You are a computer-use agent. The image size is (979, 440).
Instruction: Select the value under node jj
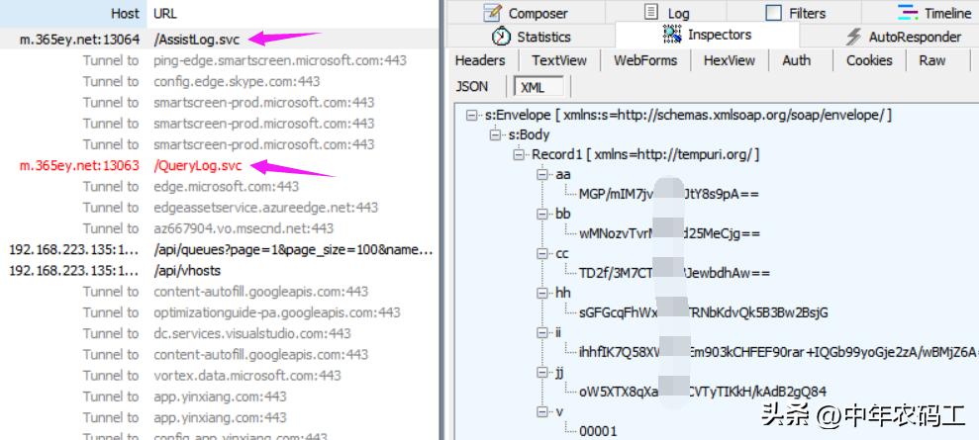click(703, 392)
